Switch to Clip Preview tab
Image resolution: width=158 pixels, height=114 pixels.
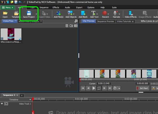(x=88, y=21)
